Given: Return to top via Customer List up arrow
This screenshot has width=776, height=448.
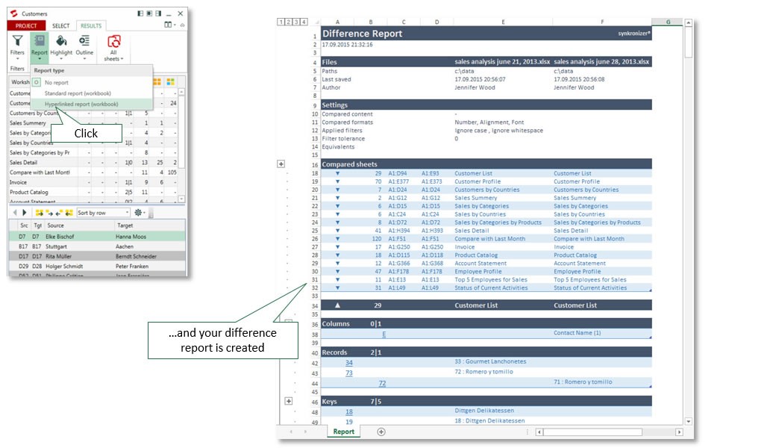Looking at the screenshot, I should [337, 305].
